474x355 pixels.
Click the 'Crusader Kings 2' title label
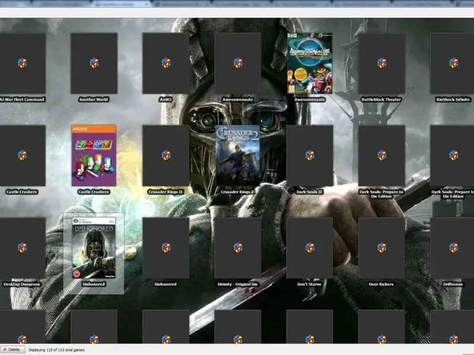pyautogui.click(x=238, y=192)
